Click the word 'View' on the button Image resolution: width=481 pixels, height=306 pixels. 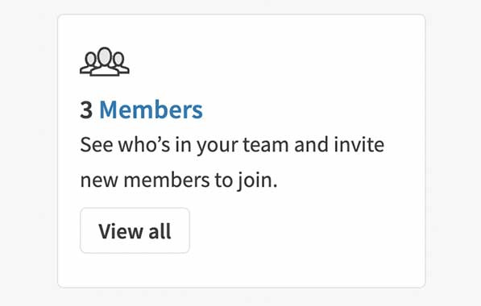[120, 231]
